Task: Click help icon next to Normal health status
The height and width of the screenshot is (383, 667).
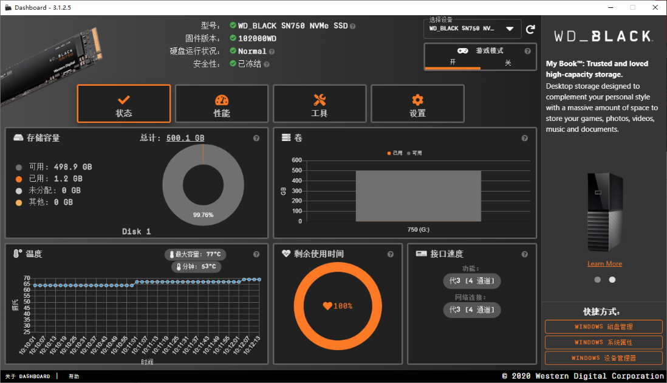Action: click(272, 52)
